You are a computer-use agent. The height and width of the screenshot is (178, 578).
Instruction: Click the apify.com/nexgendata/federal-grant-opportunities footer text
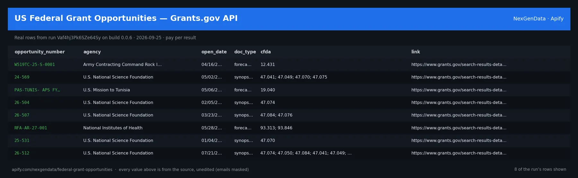click(62, 170)
